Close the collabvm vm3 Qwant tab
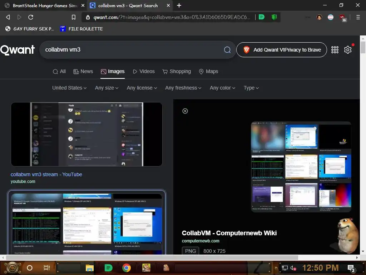 point(168,5)
